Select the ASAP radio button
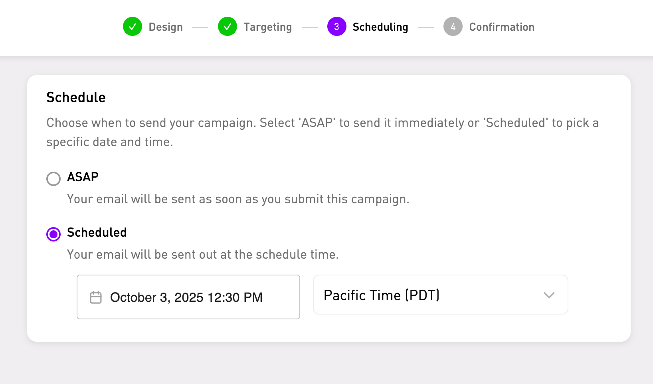This screenshot has width=653, height=384. coord(53,179)
